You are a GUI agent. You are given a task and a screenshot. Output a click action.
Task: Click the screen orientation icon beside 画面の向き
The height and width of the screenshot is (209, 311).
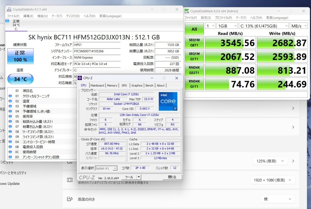coord(70,199)
